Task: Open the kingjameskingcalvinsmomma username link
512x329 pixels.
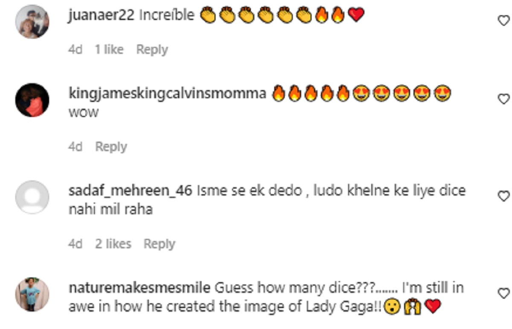Action: point(167,94)
